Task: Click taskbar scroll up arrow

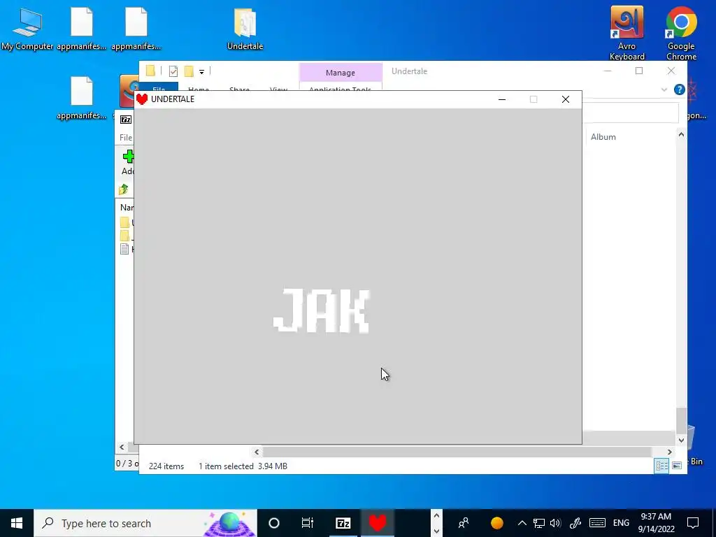Action: (436, 516)
